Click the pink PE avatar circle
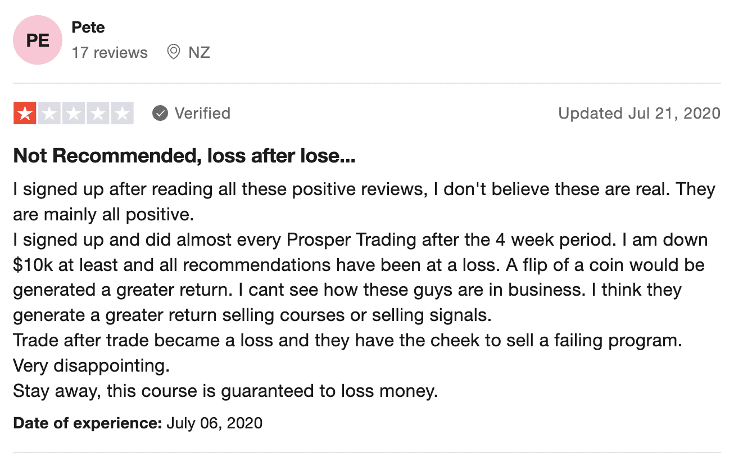The height and width of the screenshot is (461, 743). pos(38,40)
